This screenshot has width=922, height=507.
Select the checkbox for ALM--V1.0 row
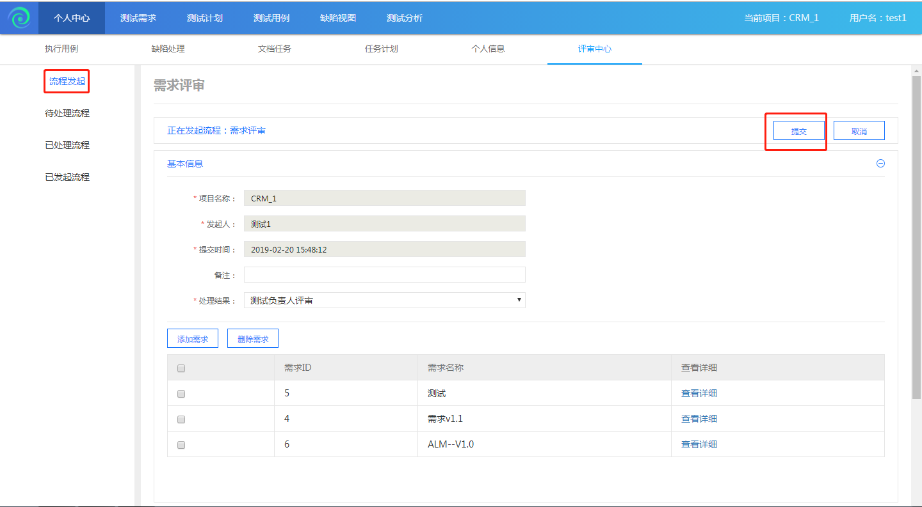tap(181, 445)
